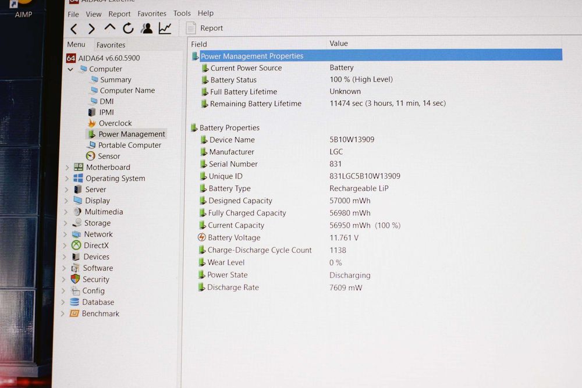Open the user icon in the toolbar
Image resolution: width=582 pixels, height=388 pixels.
[147, 28]
